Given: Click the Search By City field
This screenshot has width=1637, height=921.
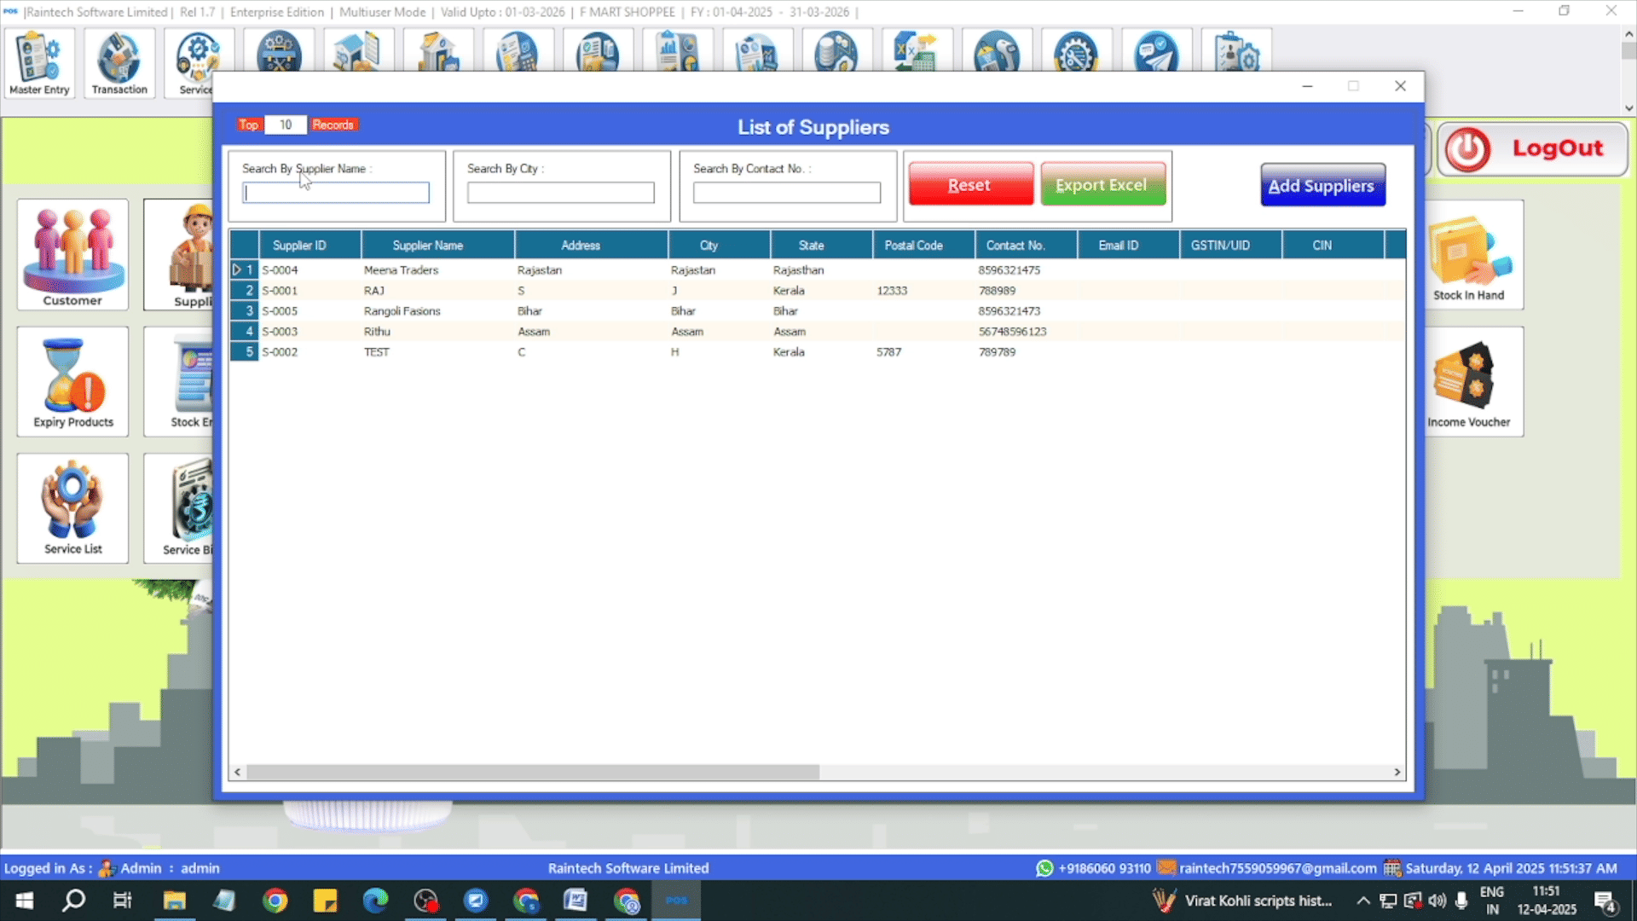Looking at the screenshot, I should pos(561,193).
